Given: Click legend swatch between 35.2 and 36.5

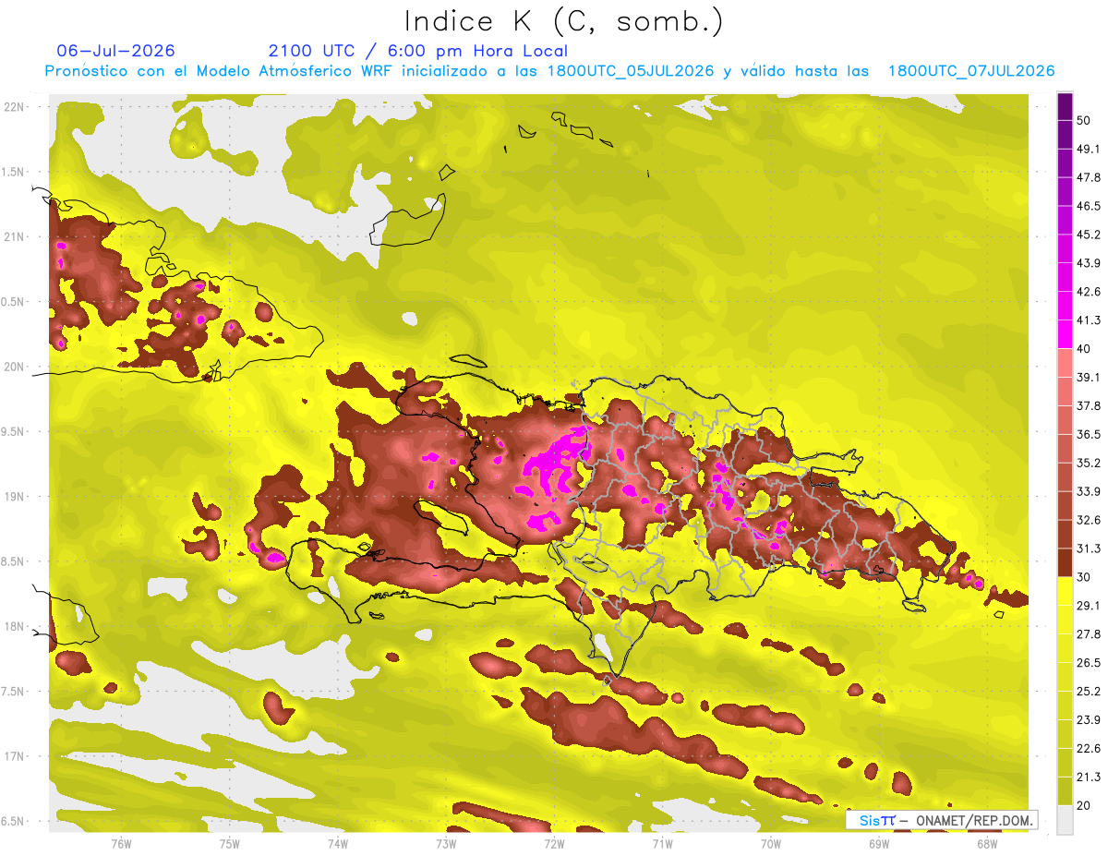Looking at the screenshot, I should (x=1065, y=448).
